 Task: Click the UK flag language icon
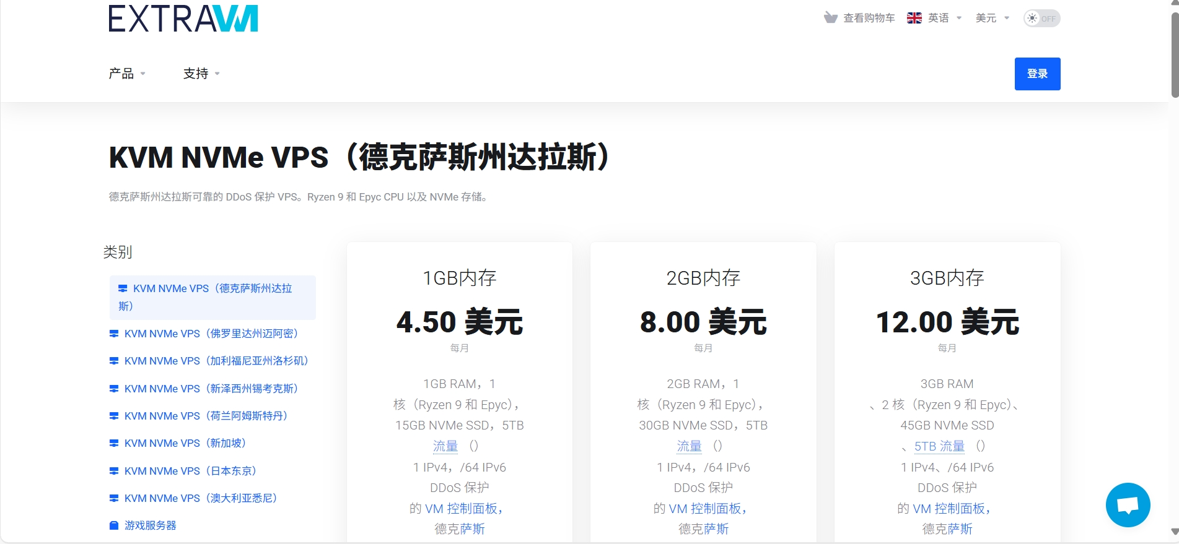[914, 18]
